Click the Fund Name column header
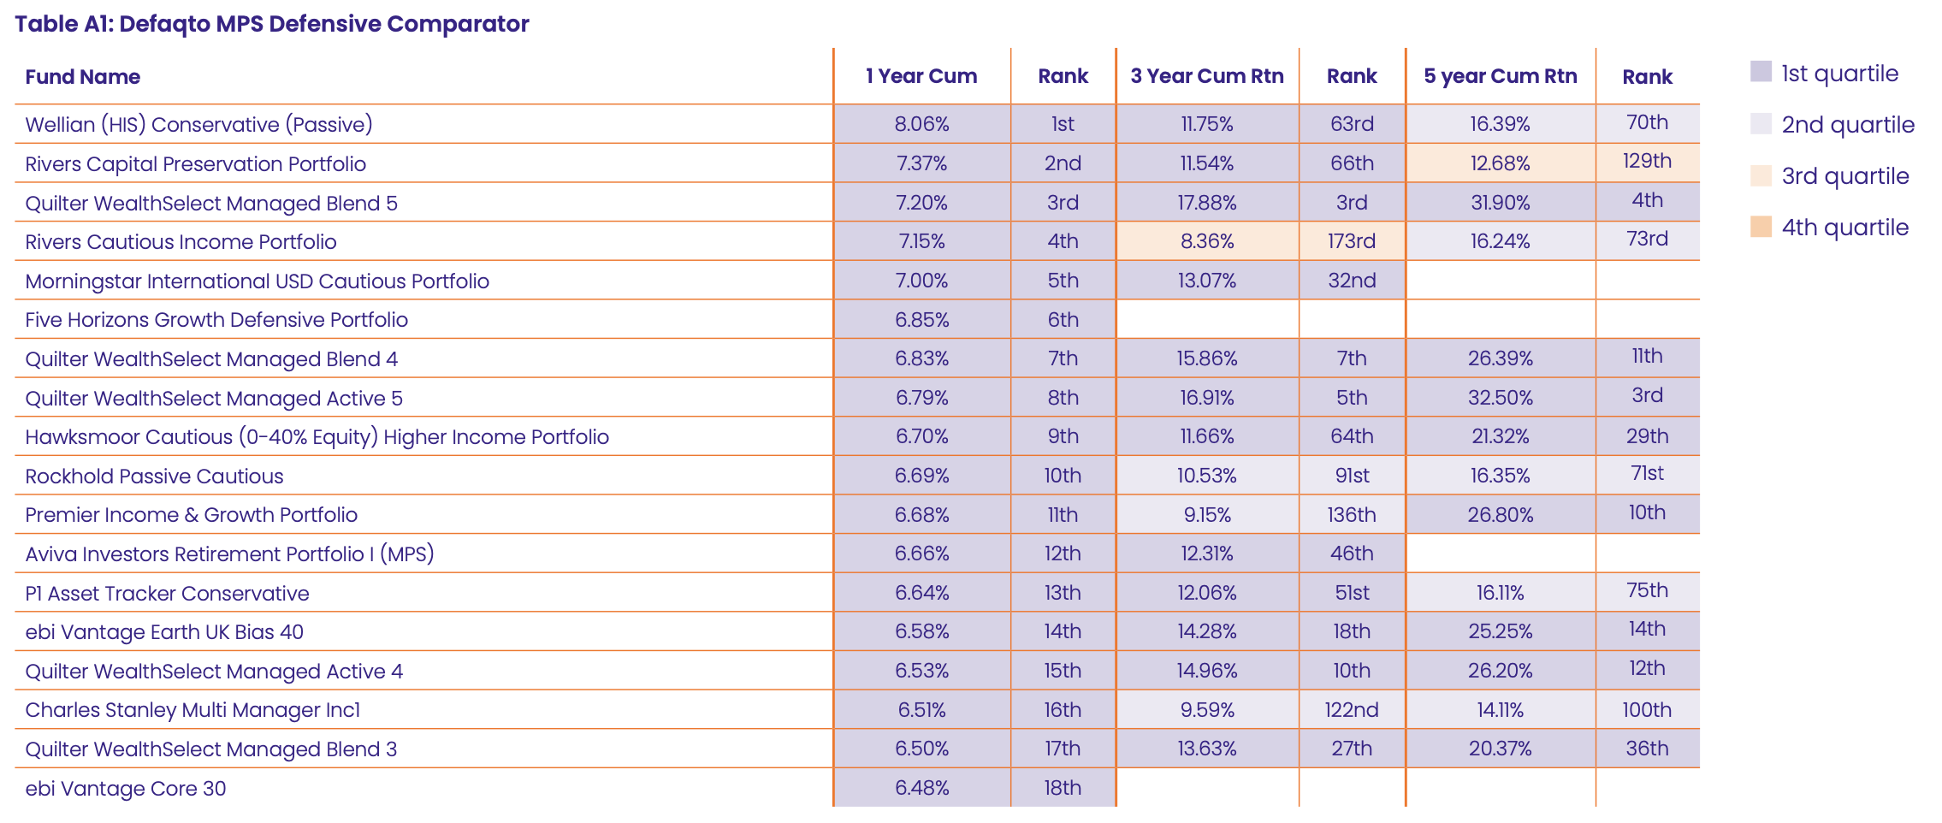The height and width of the screenshot is (823, 1942). click(82, 77)
